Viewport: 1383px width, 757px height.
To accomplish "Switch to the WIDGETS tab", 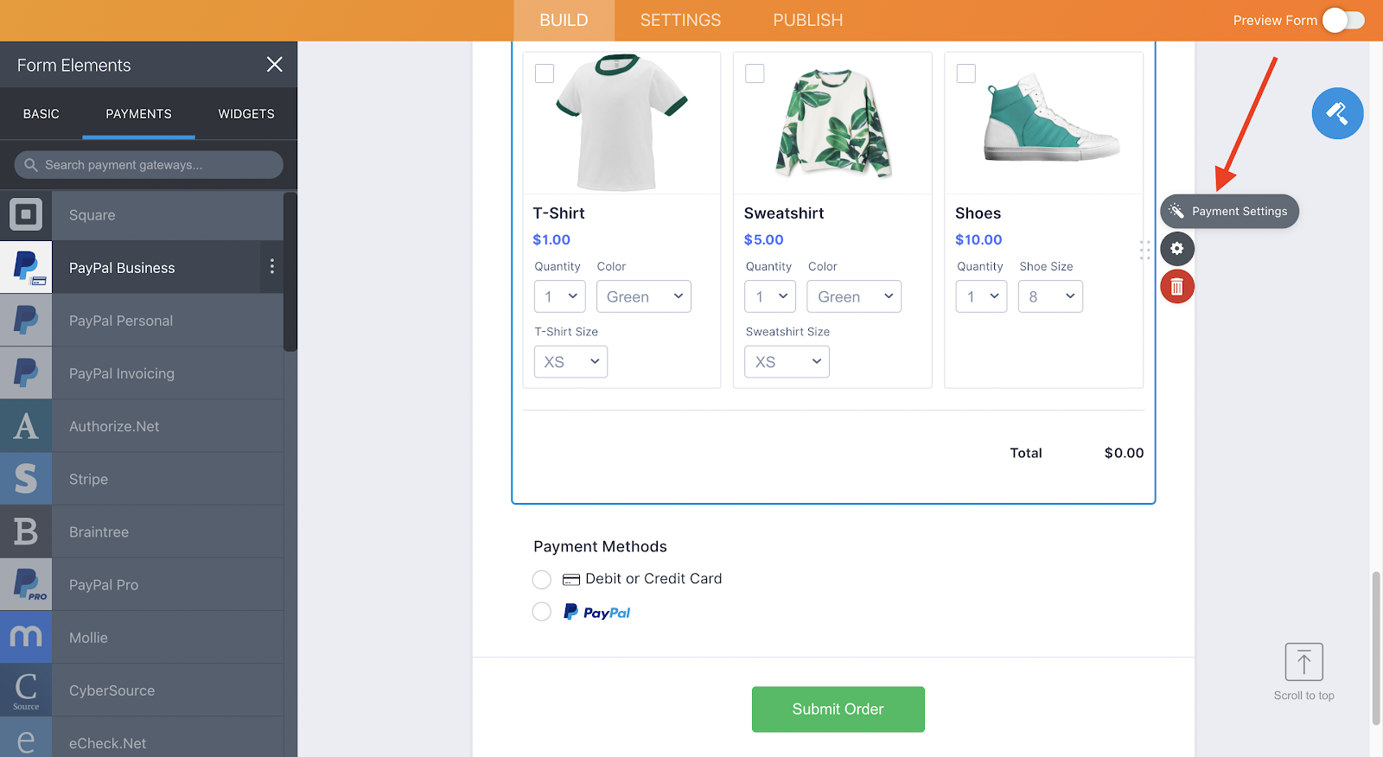I will [246, 114].
